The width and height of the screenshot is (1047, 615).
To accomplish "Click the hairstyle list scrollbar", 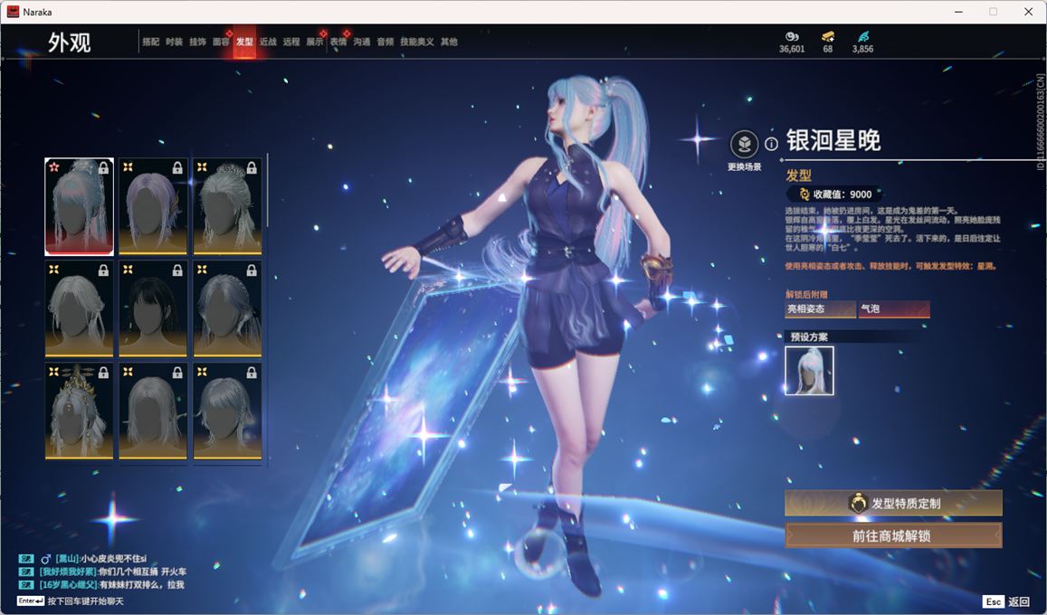I will point(267,190).
